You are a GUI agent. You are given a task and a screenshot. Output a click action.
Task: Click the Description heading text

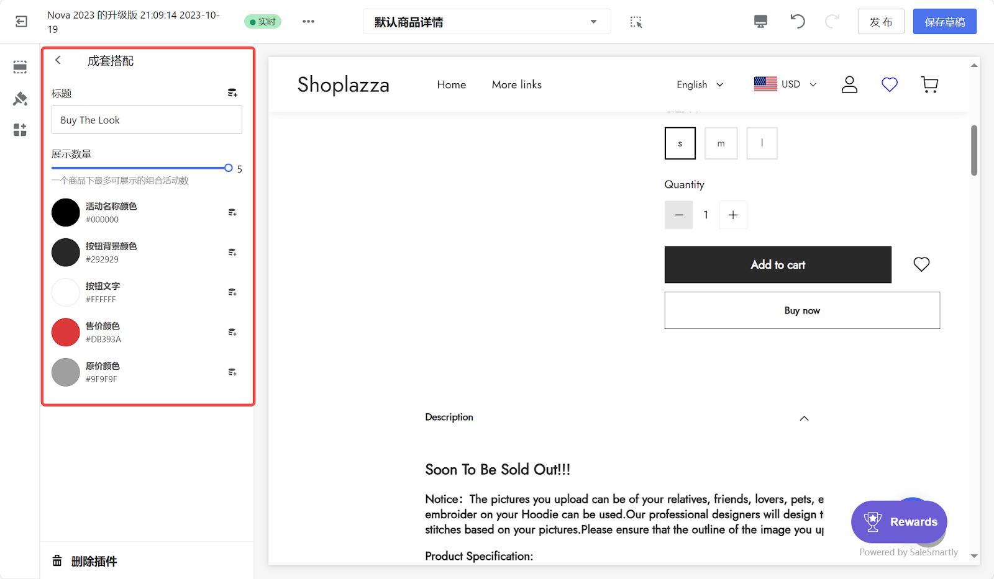449,417
